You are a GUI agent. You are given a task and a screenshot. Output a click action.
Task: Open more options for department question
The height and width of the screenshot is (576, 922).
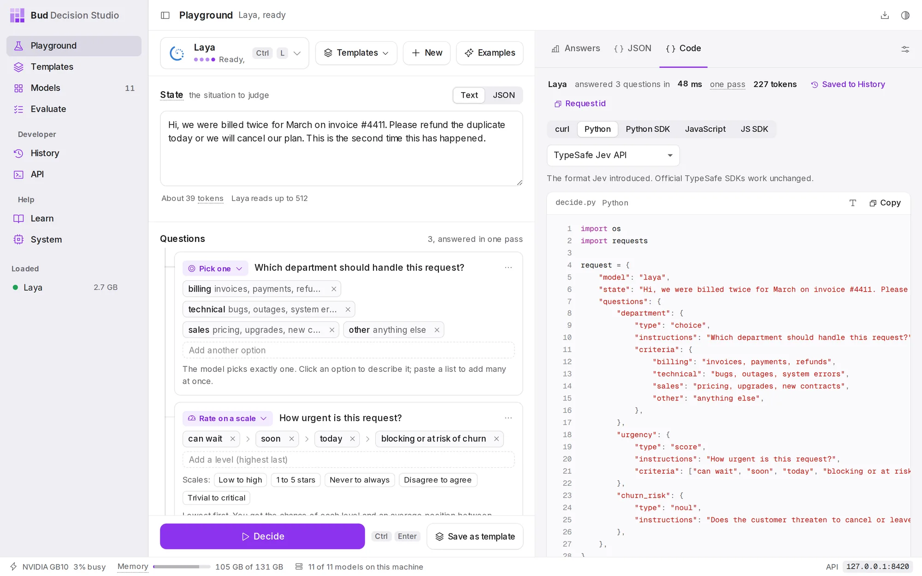coord(508,268)
